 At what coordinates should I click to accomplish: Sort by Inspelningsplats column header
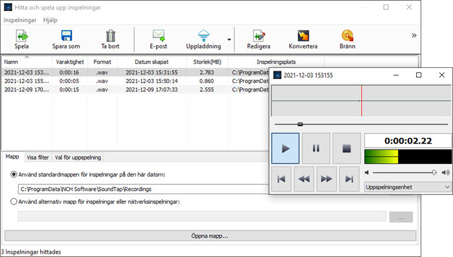coord(276,62)
